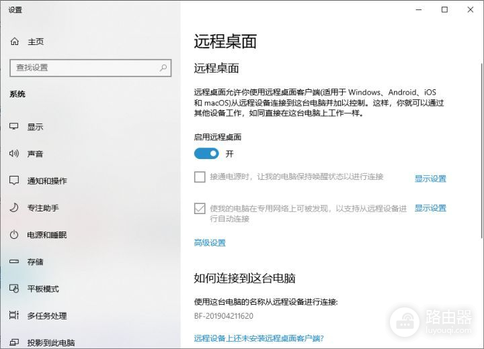Click the Home icon in the sidebar
This screenshot has width=484, height=349.
(15, 42)
